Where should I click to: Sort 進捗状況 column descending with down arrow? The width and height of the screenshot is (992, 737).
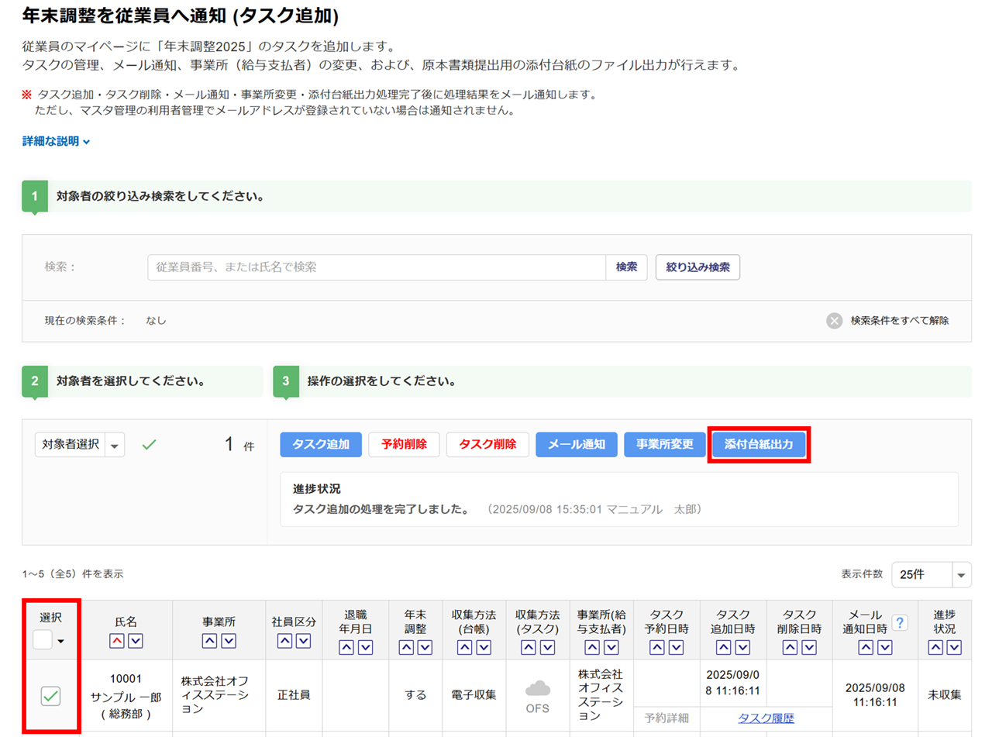point(953,646)
